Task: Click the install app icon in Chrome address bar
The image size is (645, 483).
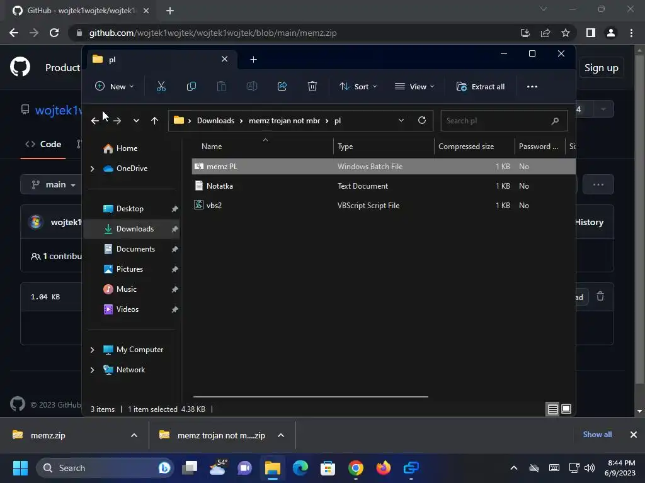Action: click(x=525, y=33)
